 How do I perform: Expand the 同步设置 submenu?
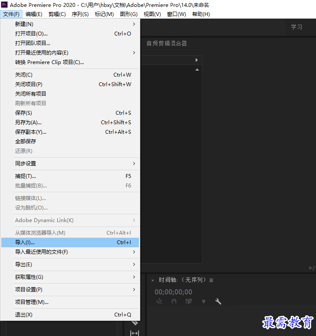pyautogui.click(x=70, y=164)
